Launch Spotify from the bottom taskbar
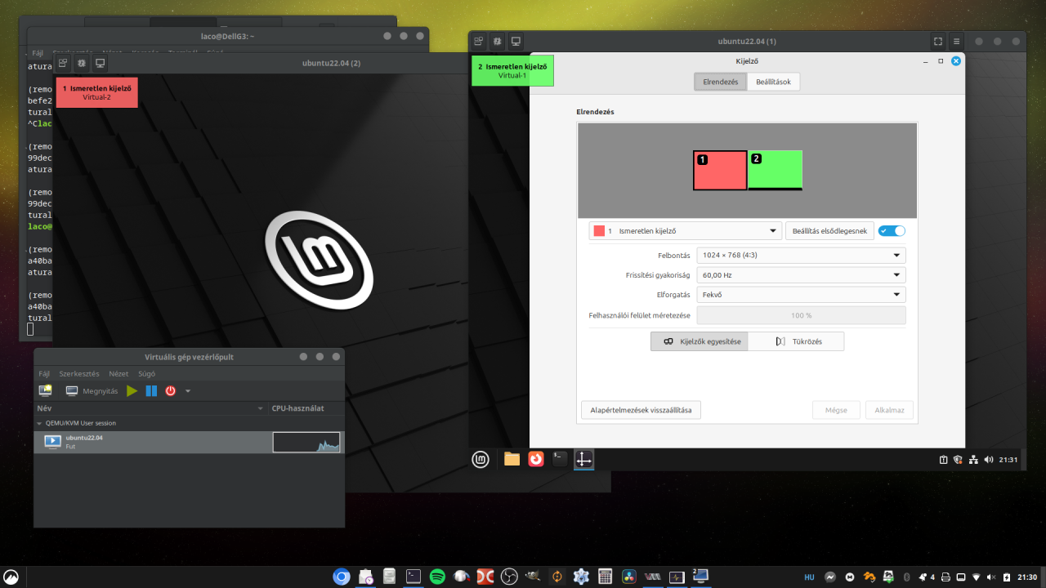This screenshot has height=588, width=1046. point(437,577)
